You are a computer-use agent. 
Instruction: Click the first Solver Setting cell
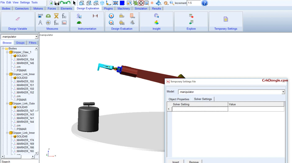point(200,109)
